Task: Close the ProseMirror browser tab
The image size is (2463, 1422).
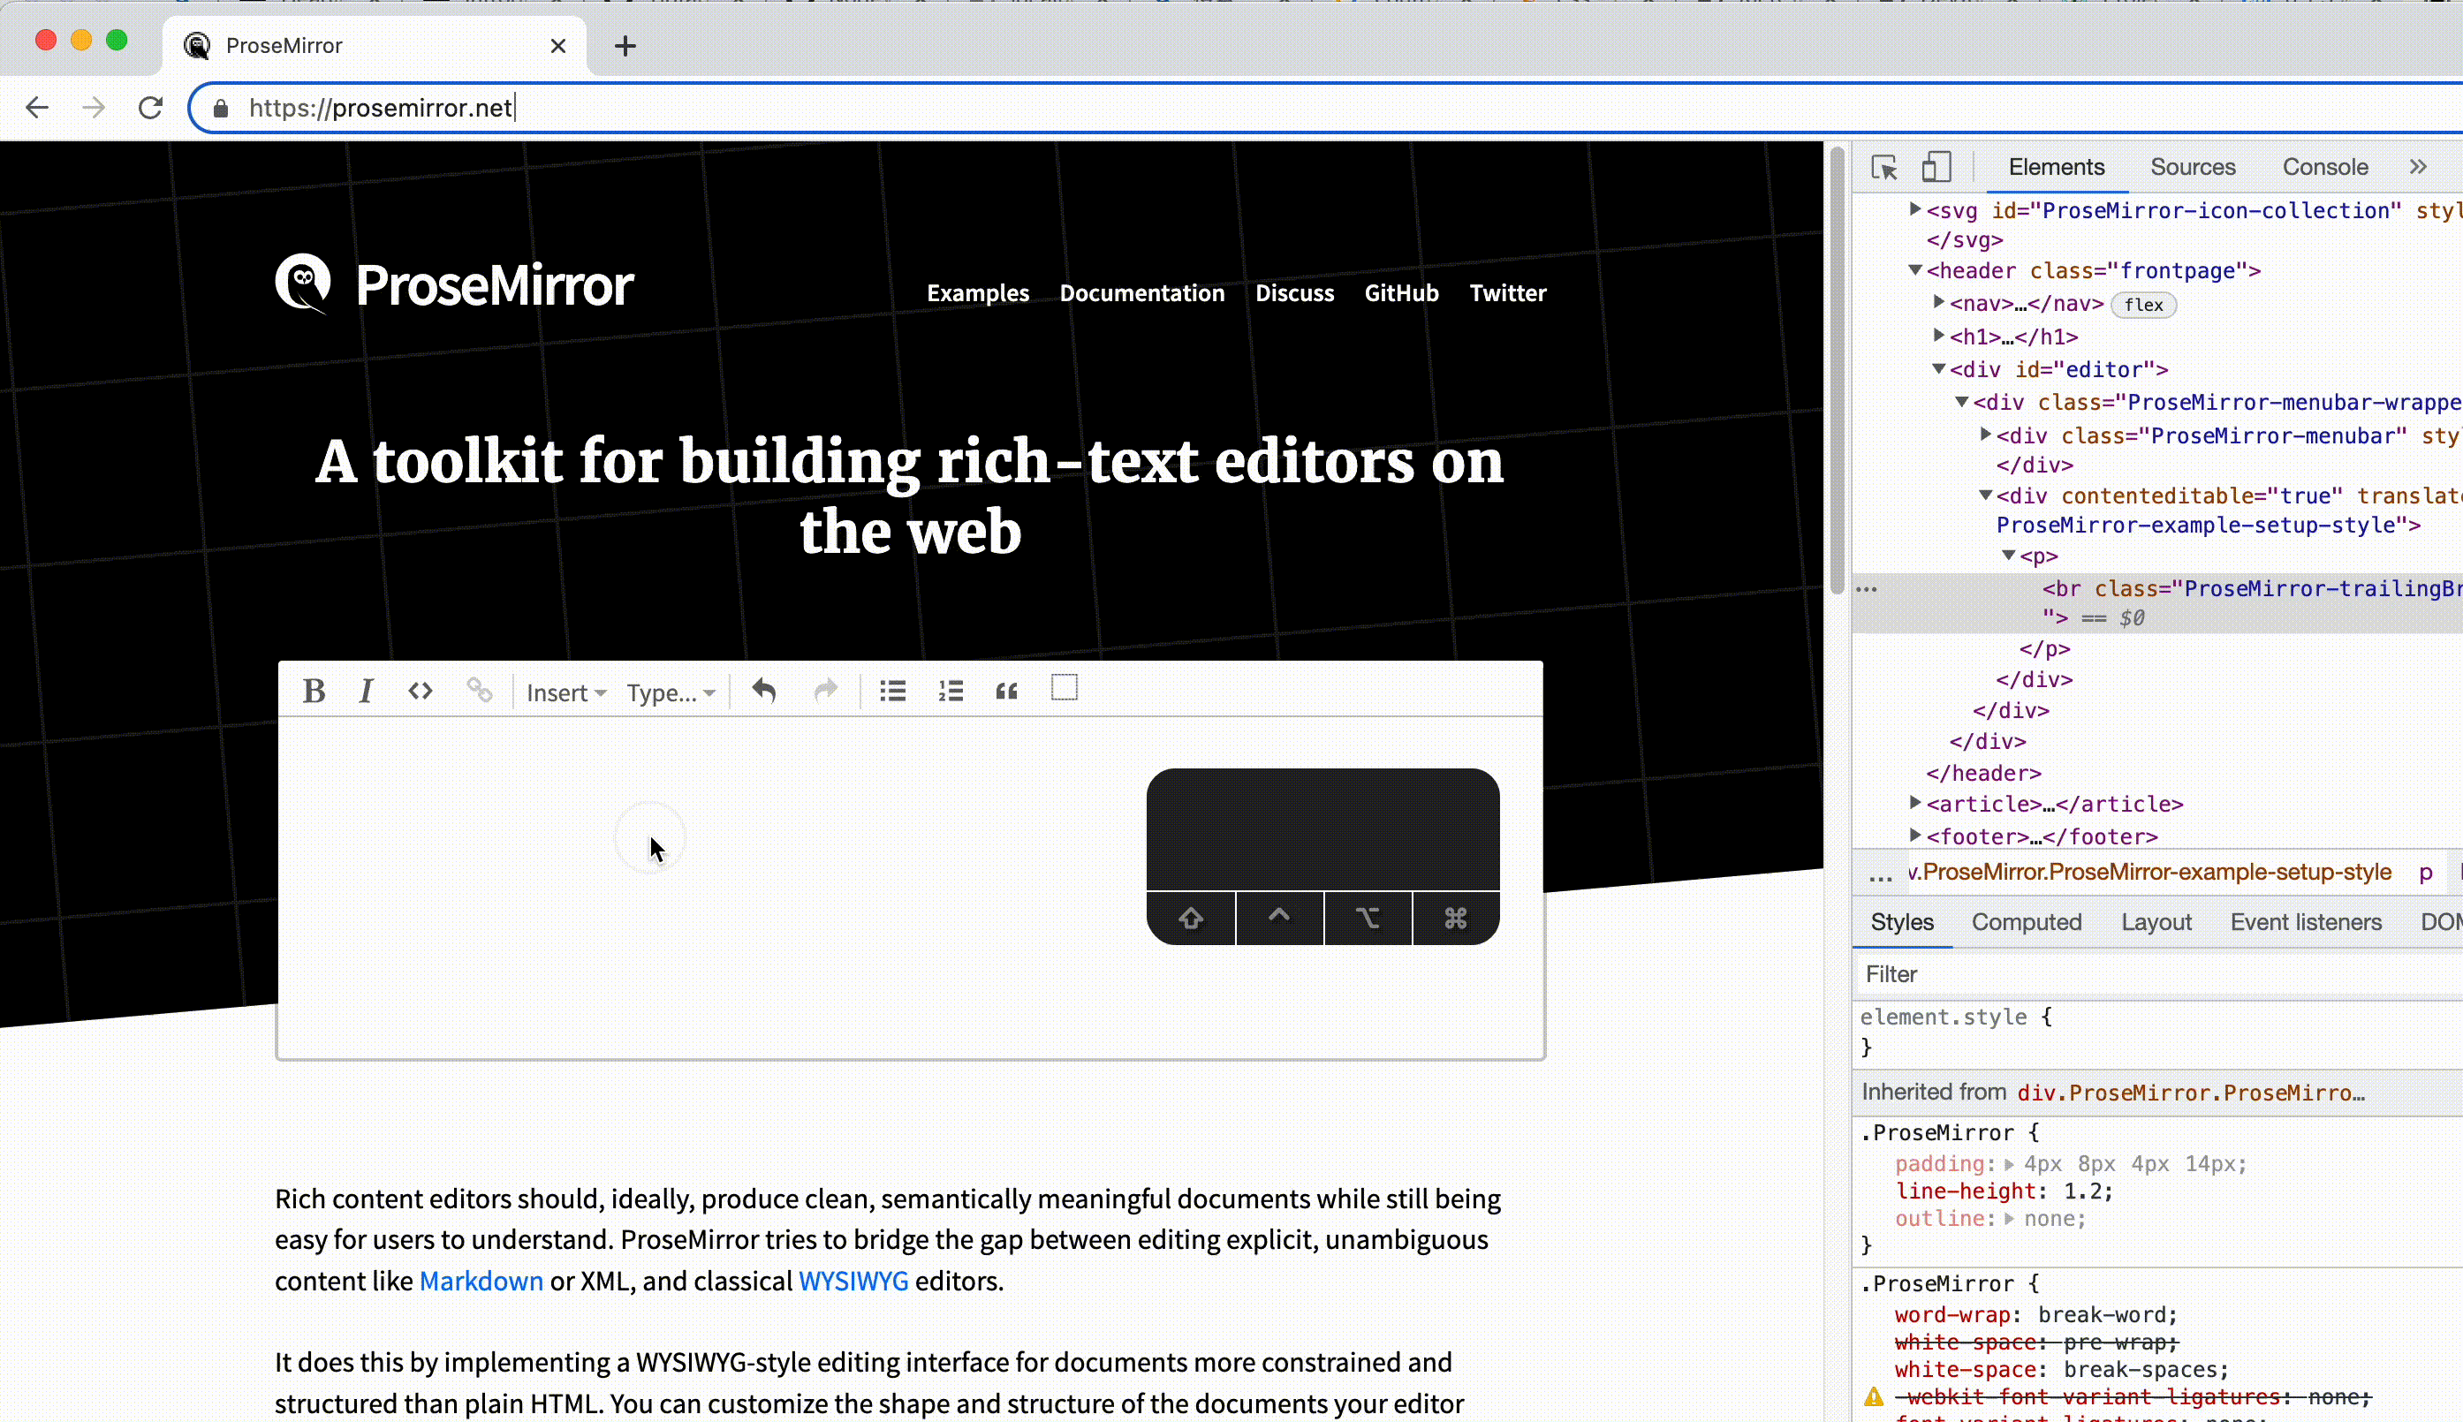Action: pos(557,45)
